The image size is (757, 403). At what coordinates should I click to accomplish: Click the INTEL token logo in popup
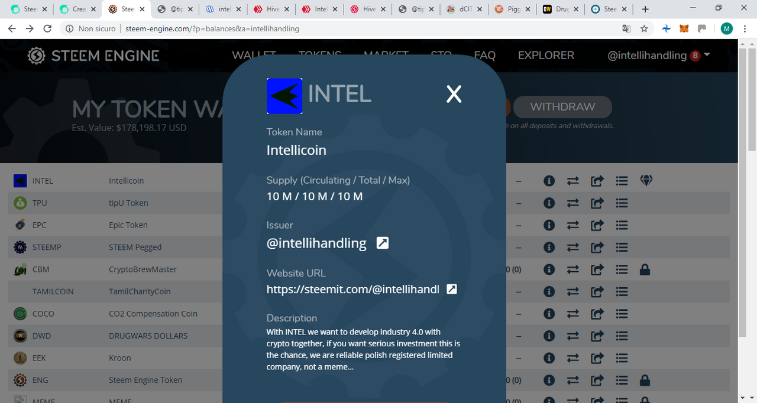[284, 96]
